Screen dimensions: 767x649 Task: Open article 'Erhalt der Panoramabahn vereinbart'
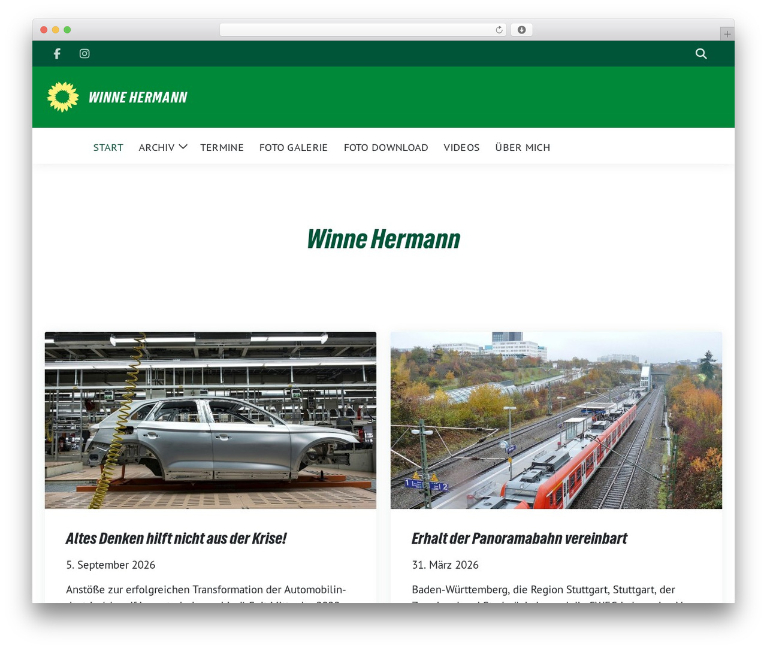520,538
